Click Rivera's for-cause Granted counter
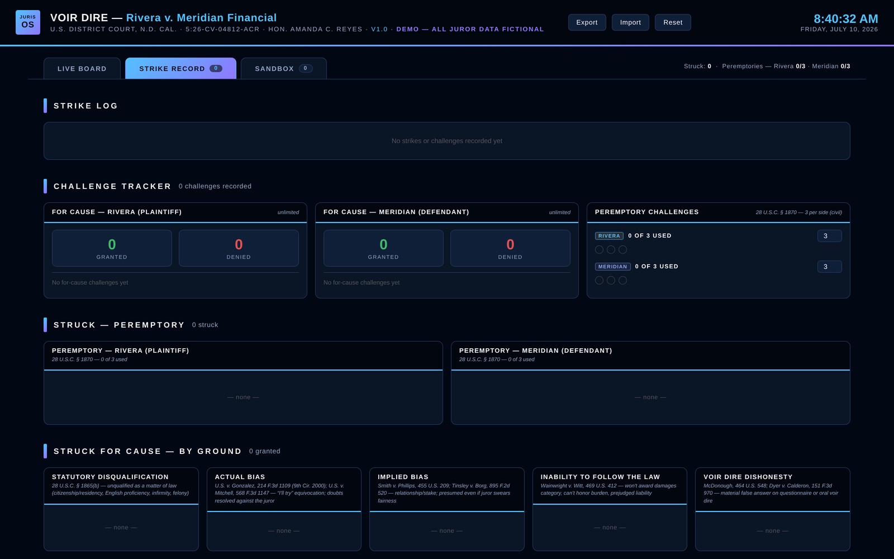 pos(112,248)
